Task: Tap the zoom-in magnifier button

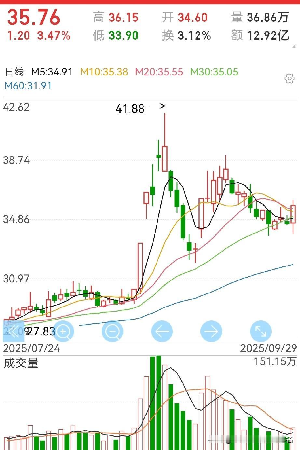Action: [x=63, y=332]
